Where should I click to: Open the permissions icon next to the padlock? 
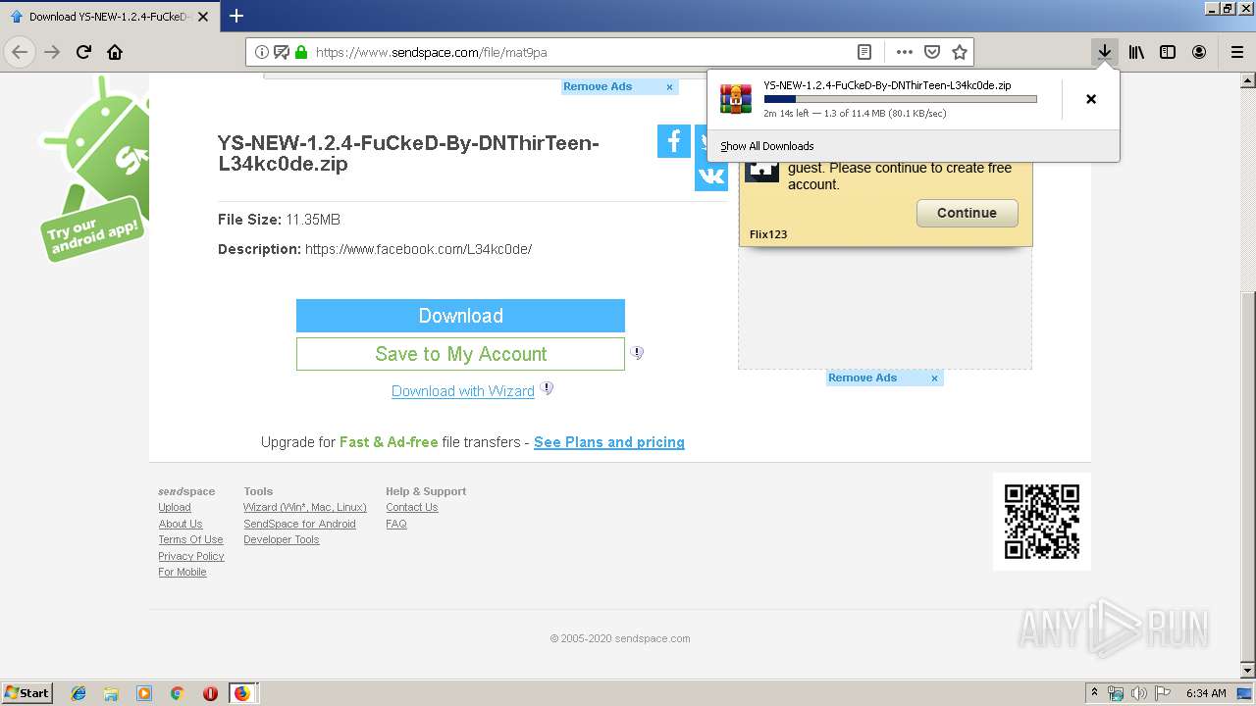coord(282,52)
